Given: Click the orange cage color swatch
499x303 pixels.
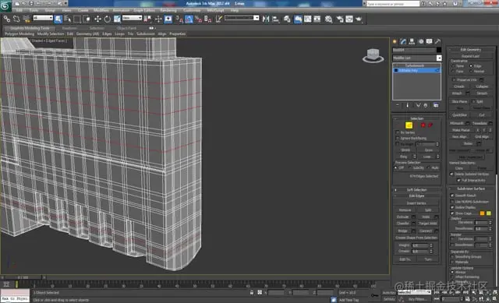Looking at the screenshot, I should pos(482,213).
